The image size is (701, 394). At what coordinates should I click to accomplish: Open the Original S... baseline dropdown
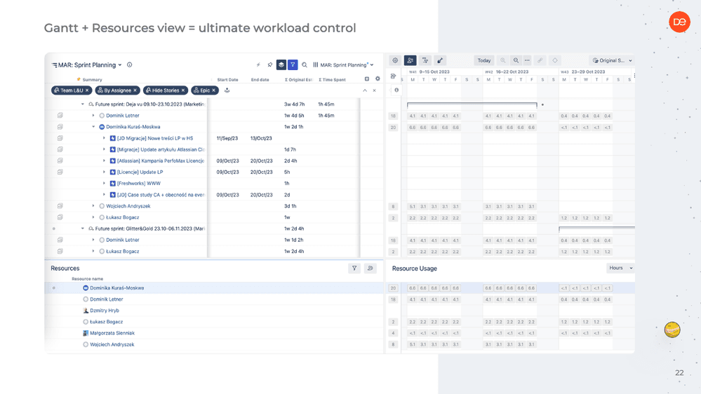(x=612, y=61)
